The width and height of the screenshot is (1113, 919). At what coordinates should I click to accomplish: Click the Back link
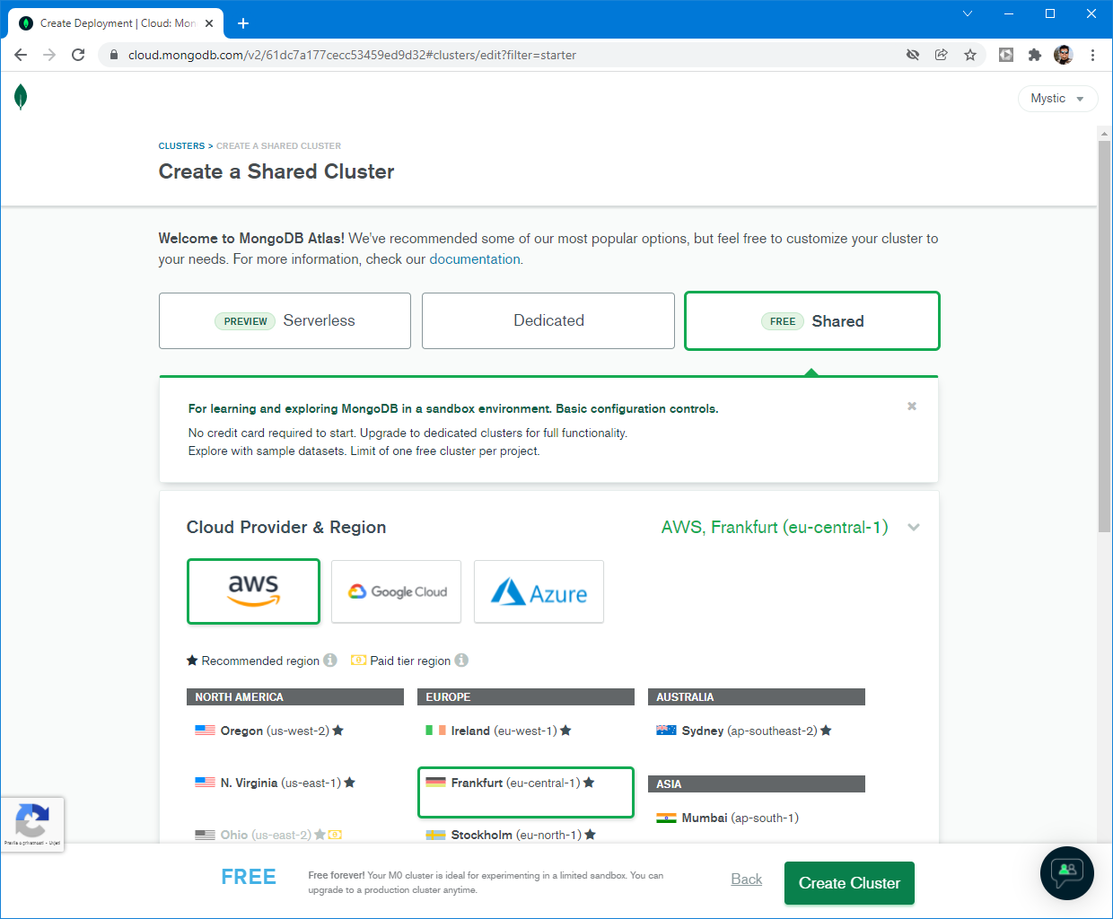tap(747, 880)
